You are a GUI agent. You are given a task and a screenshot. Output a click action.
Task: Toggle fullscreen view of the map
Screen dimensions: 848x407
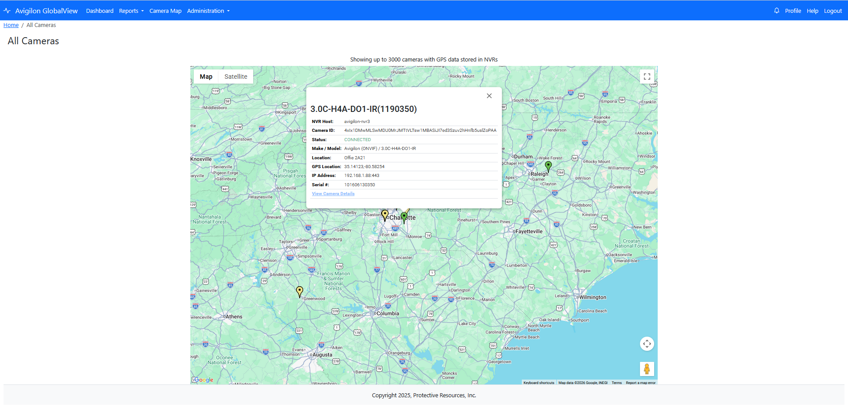click(x=647, y=77)
